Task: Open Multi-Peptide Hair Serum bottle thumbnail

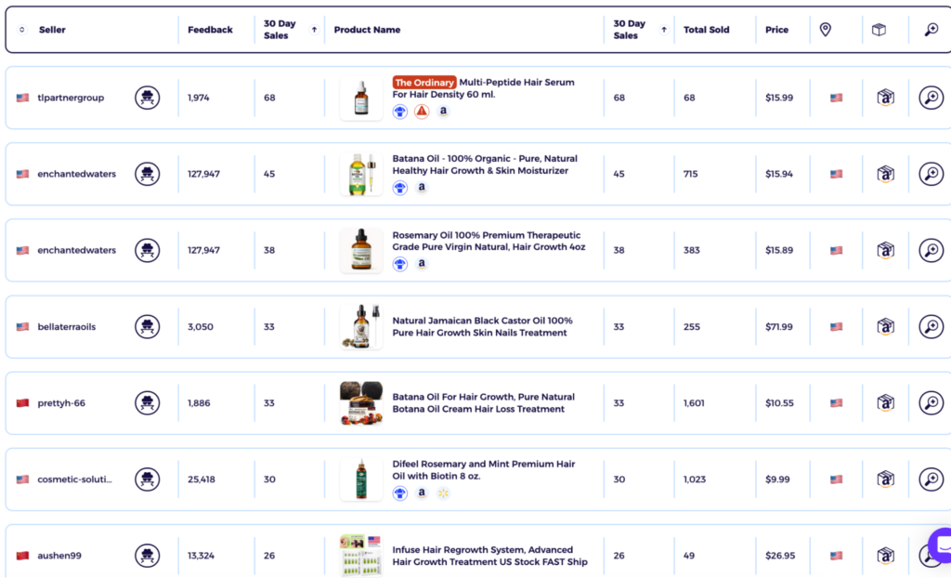Action: [x=361, y=98]
